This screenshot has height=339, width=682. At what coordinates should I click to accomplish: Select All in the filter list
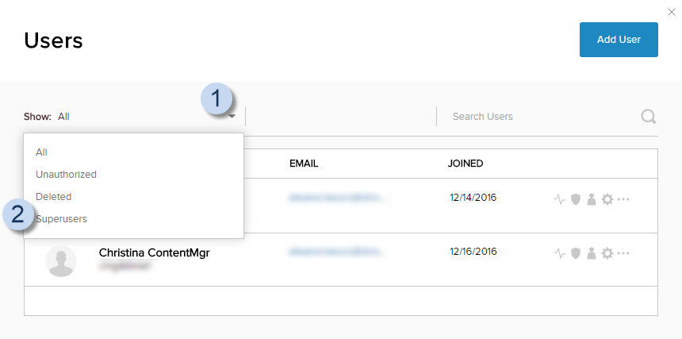tap(42, 152)
